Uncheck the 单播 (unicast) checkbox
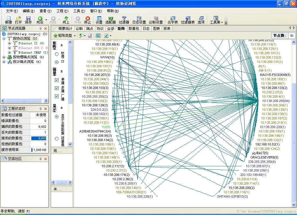297x215 pixels. (x=57, y=80)
